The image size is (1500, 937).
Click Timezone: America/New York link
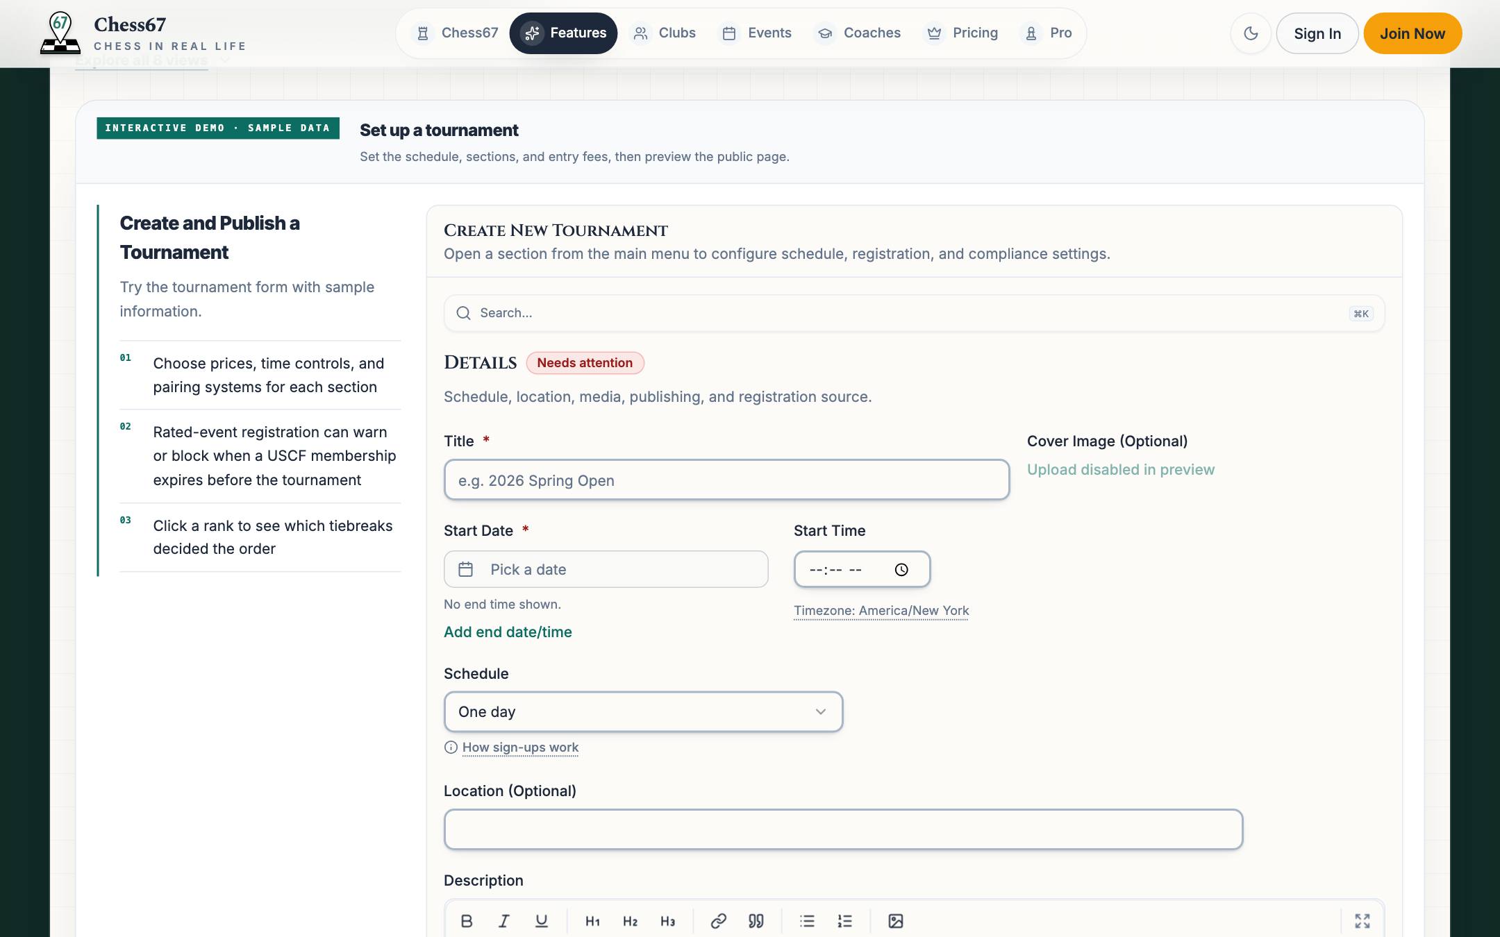click(881, 611)
